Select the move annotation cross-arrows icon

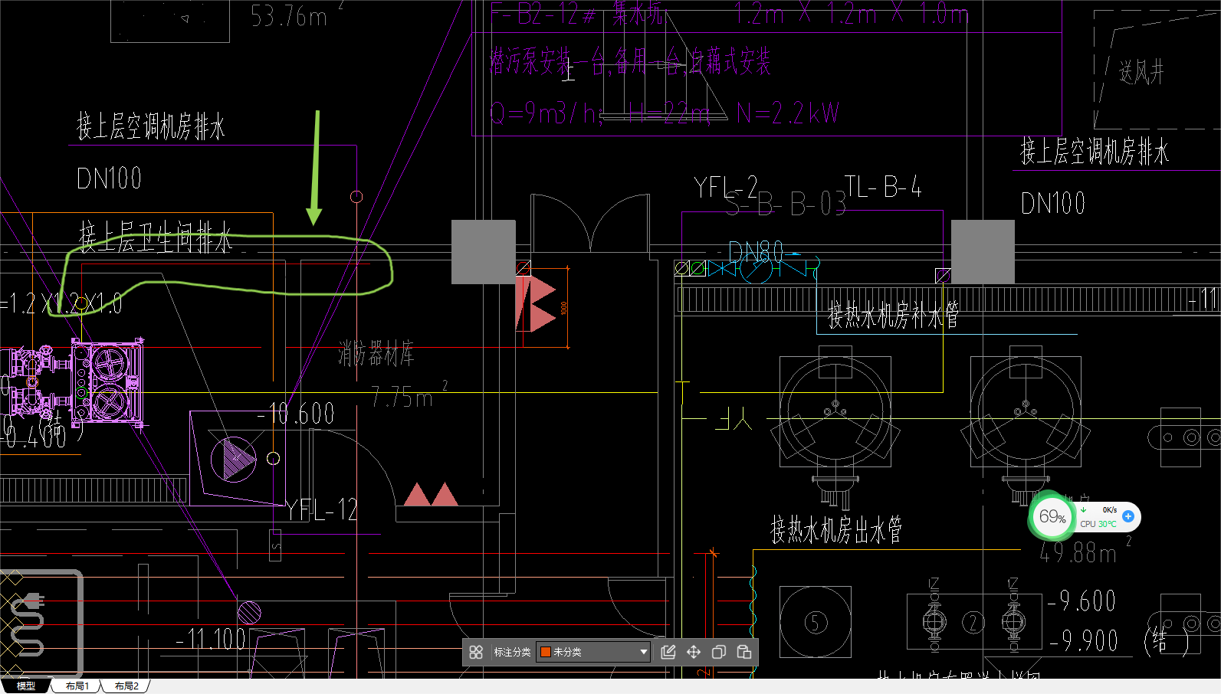694,652
